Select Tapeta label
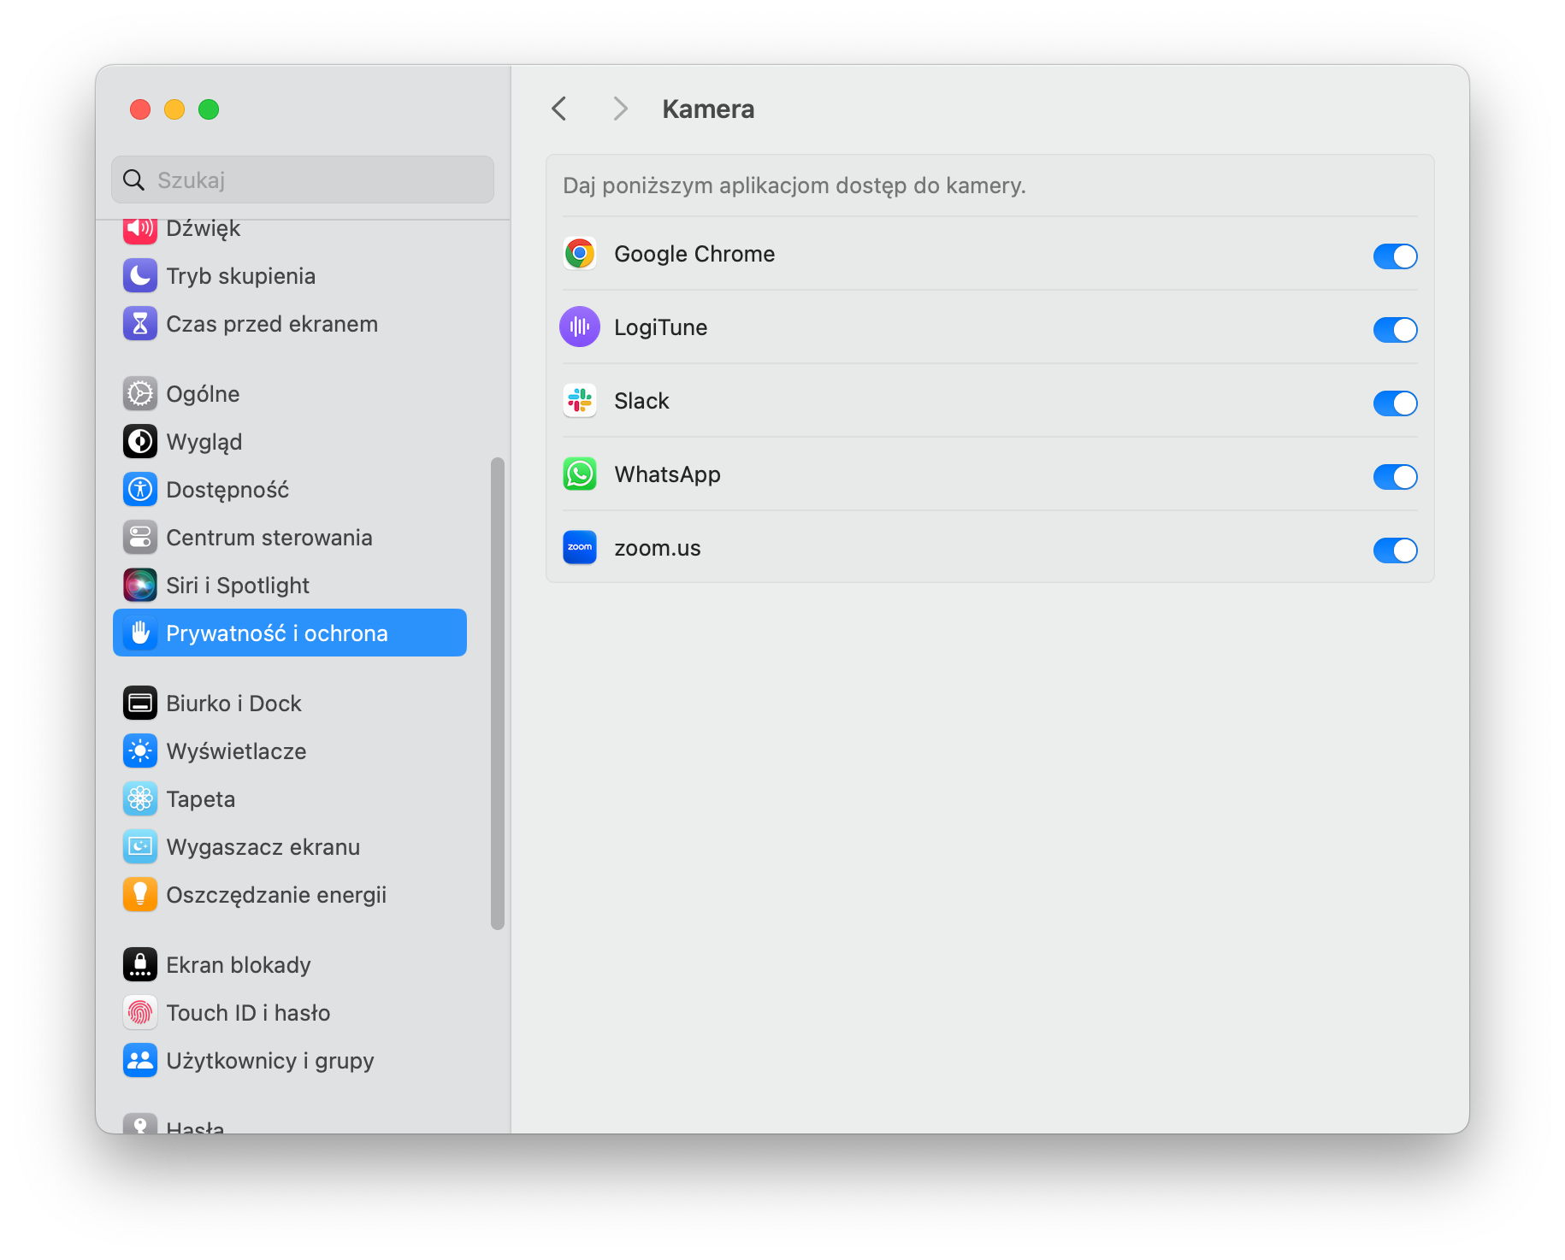Viewport: 1565px width, 1260px height. tap(200, 799)
